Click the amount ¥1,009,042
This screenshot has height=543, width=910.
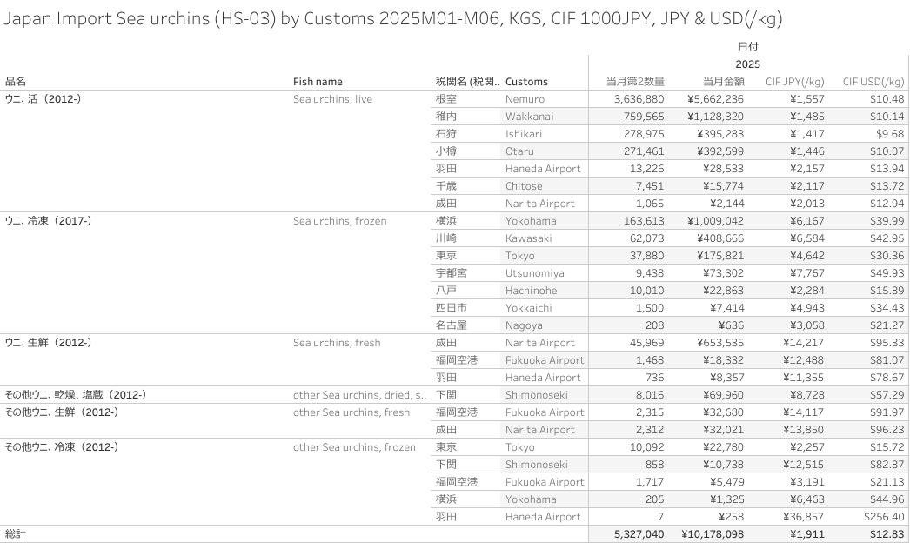click(x=715, y=221)
